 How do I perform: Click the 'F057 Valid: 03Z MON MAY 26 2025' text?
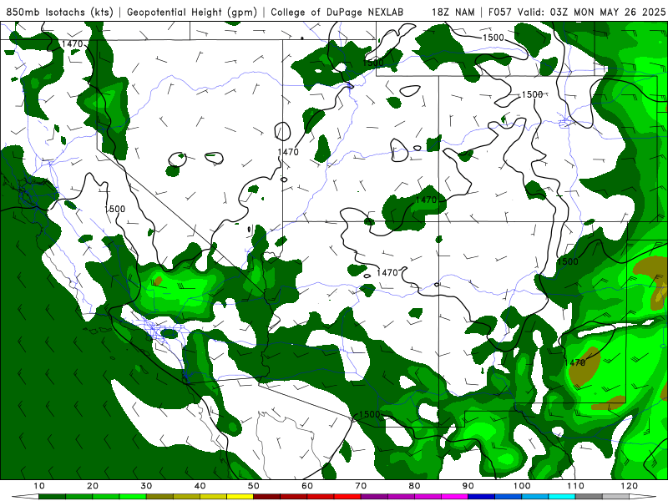pyautogui.click(x=577, y=12)
